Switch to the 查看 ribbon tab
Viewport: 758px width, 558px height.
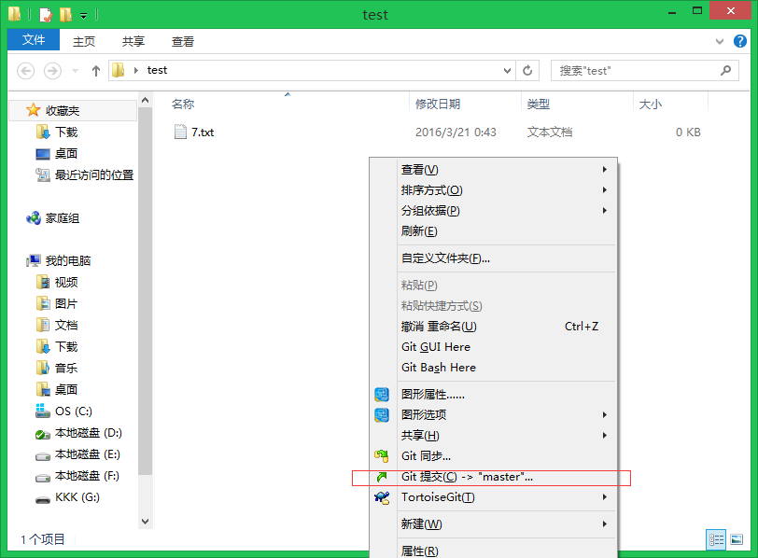coord(183,41)
